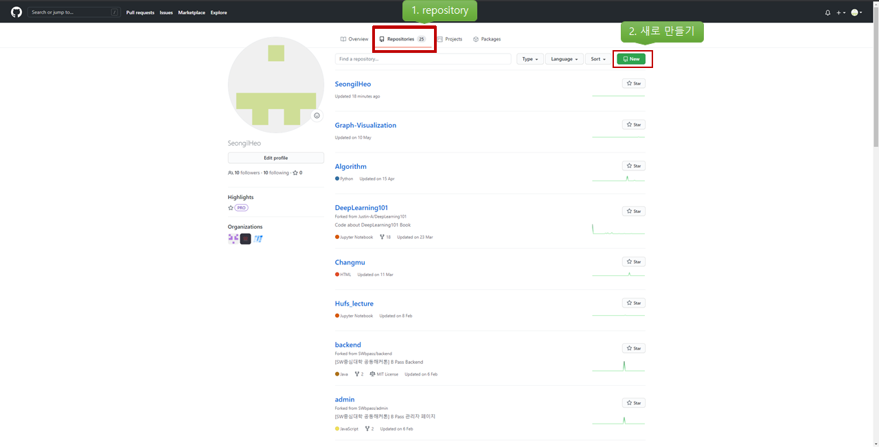This screenshot has height=447, width=879.
Task: Star the Algorithm repository
Action: click(x=634, y=166)
